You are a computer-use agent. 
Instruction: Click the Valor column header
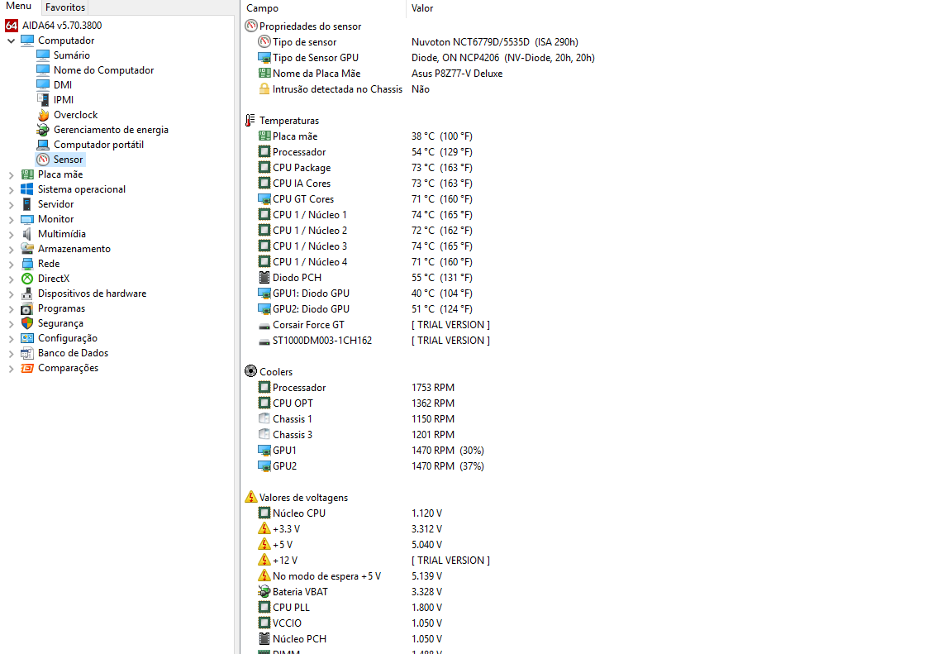[x=422, y=8]
